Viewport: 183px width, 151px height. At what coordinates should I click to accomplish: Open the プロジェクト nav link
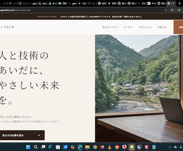(145, 27)
